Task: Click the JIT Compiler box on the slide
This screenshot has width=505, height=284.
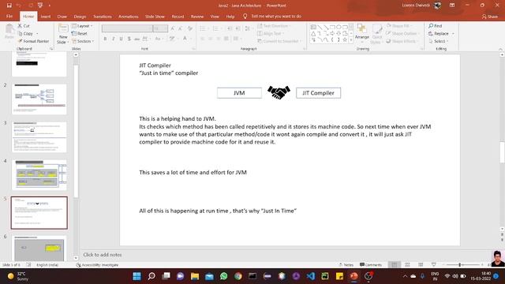Action: coord(318,93)
